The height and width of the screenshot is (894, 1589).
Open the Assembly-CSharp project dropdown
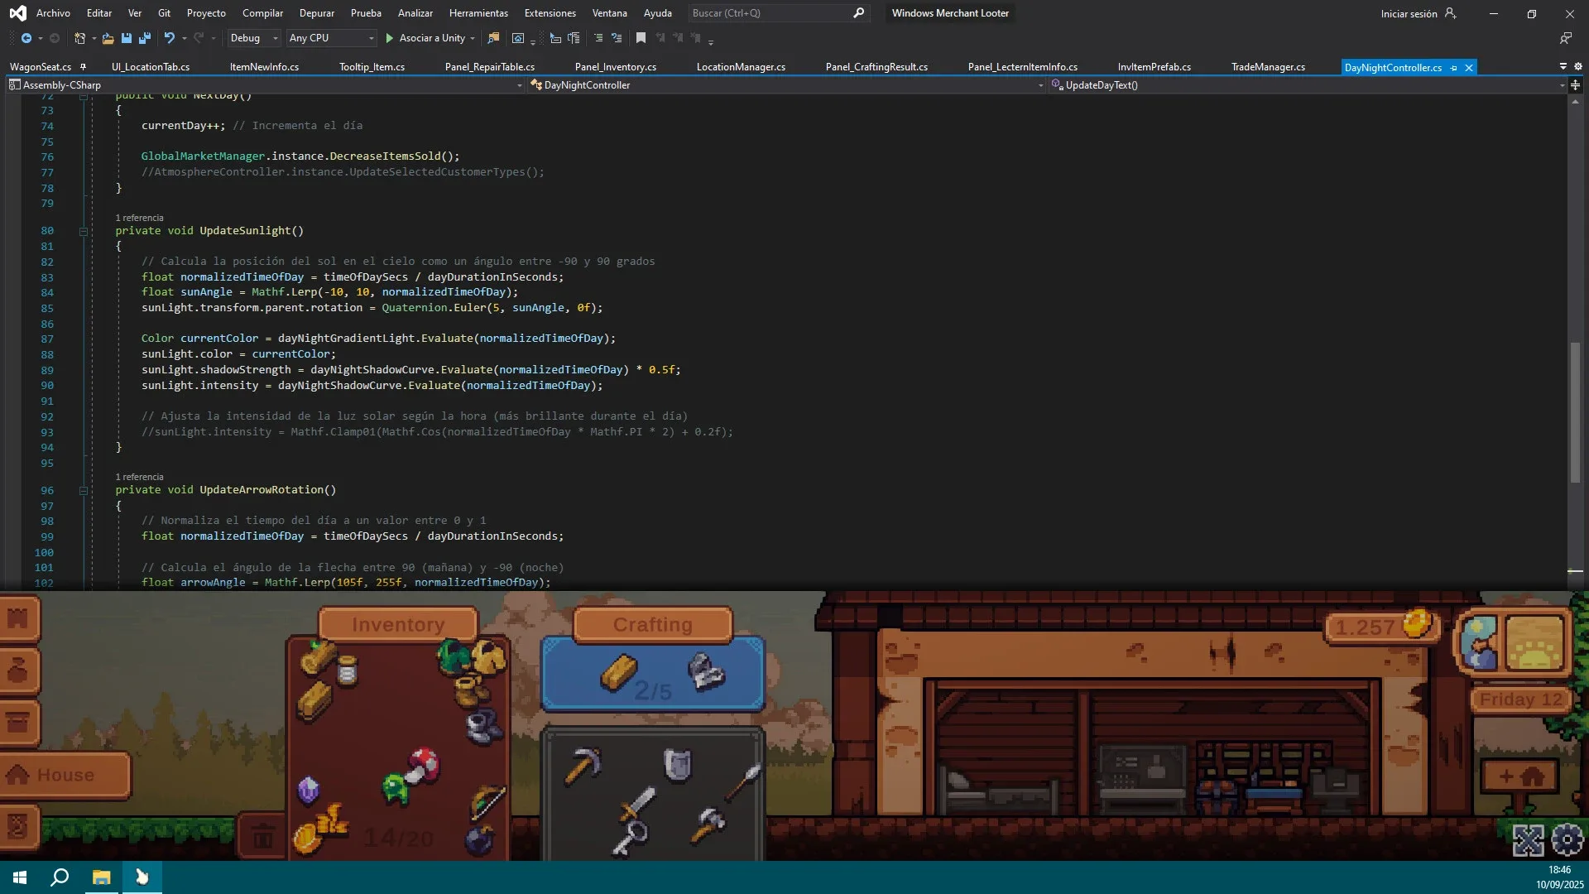[266, 85]
